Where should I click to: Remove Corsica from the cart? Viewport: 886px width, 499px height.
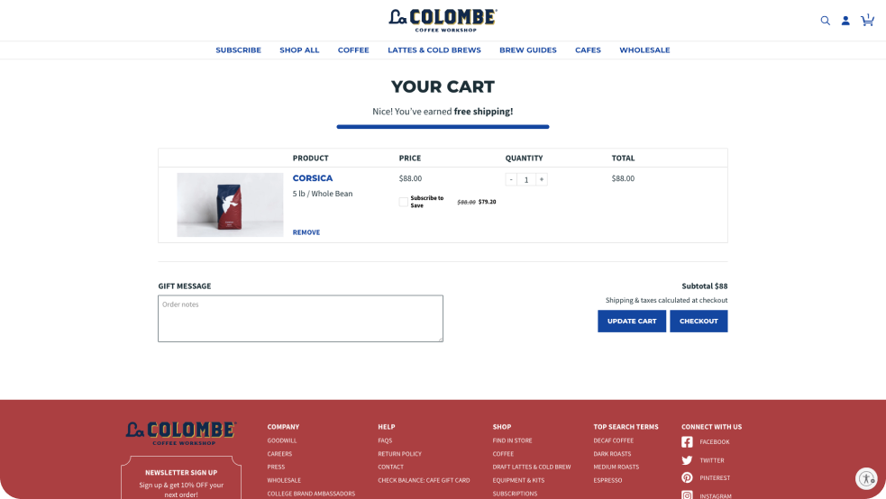(306, 232)
